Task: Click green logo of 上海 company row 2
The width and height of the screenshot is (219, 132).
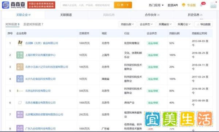Action: pos(20,55)
